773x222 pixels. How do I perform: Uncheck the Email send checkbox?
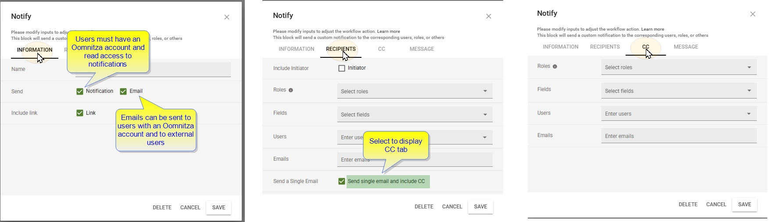click(123, 92)
